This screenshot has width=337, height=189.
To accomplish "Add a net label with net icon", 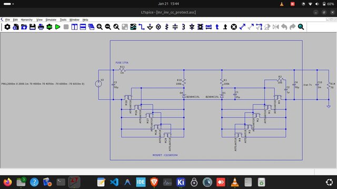I will (x=209, y=27).
